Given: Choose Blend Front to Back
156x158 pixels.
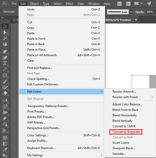Looking at the screenshot, I should pos(125,110).
